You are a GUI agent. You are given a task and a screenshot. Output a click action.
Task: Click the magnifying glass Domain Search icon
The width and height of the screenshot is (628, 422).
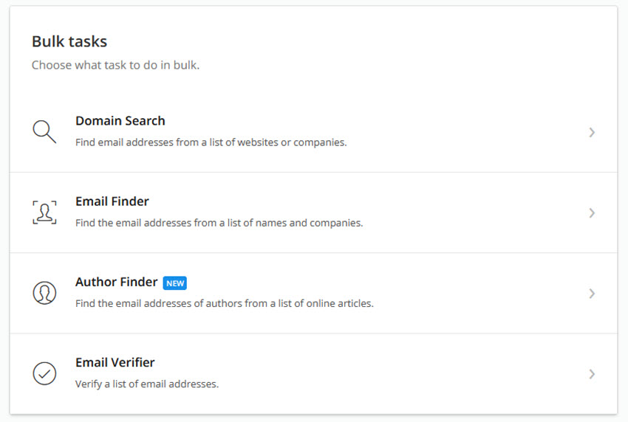click(x=44, y=132)
